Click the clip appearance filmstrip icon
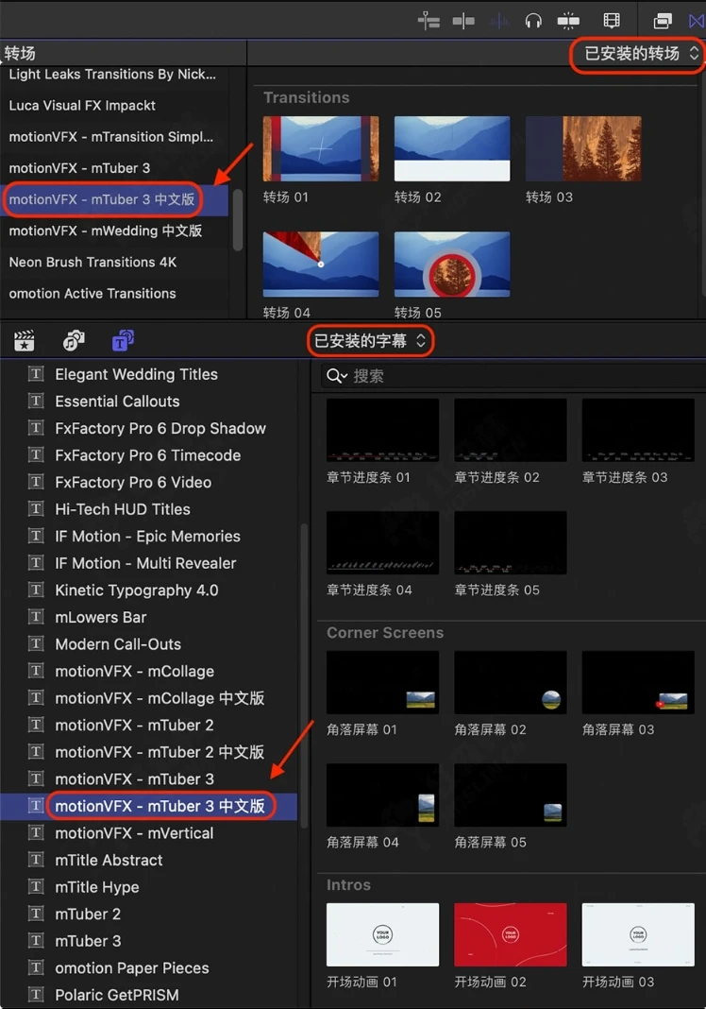The width and height of the screenshot is (706, 1009). point(612,21)
